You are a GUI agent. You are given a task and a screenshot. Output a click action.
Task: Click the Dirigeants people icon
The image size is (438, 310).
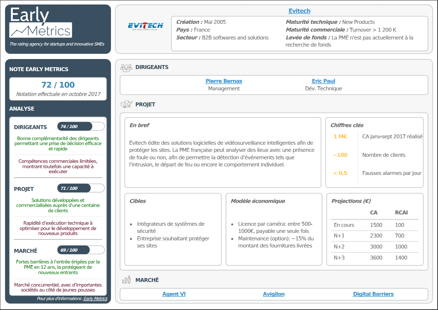126,67
